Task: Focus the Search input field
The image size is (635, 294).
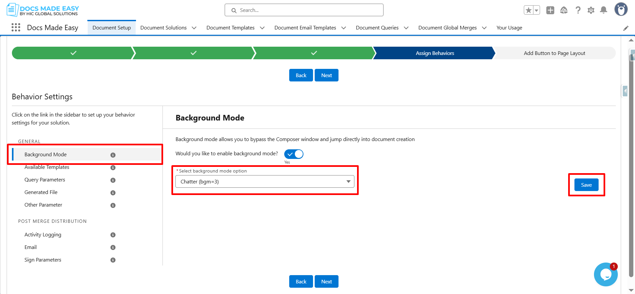Action: coord(304,10)
